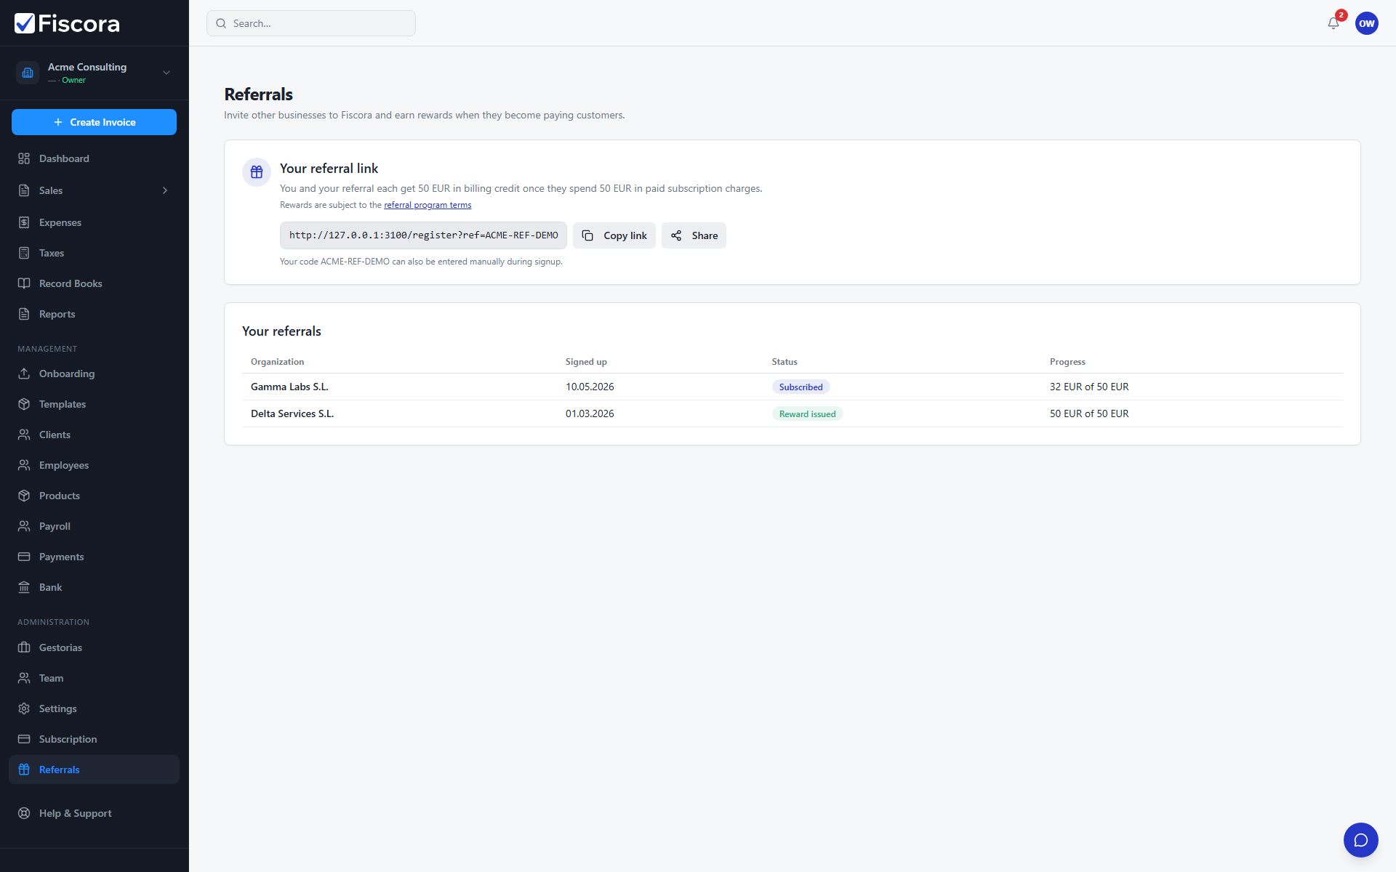Click the Organization column header
This screenshot has height=872, width=1396.
277,362
